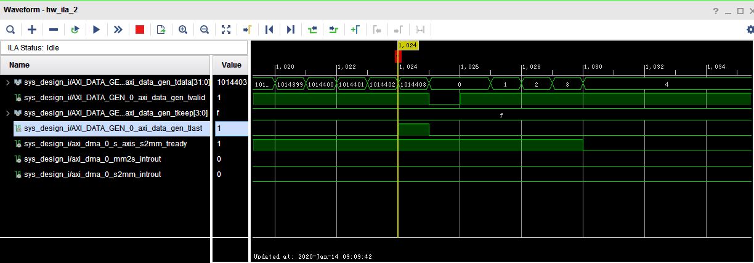Go to previous transition icon

312,29
